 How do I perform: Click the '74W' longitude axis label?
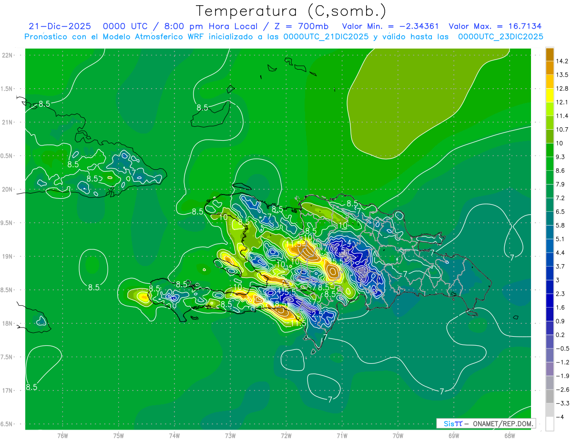174,436
